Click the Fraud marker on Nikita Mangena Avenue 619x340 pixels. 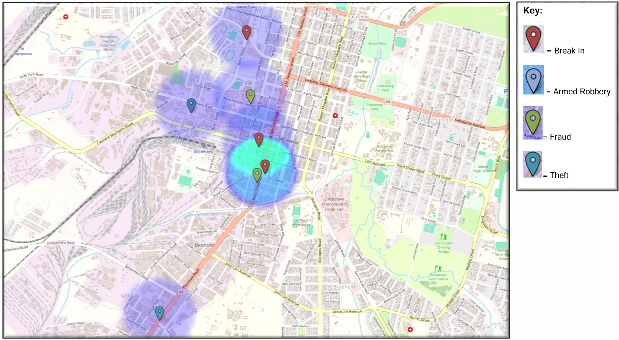point(251,96)
